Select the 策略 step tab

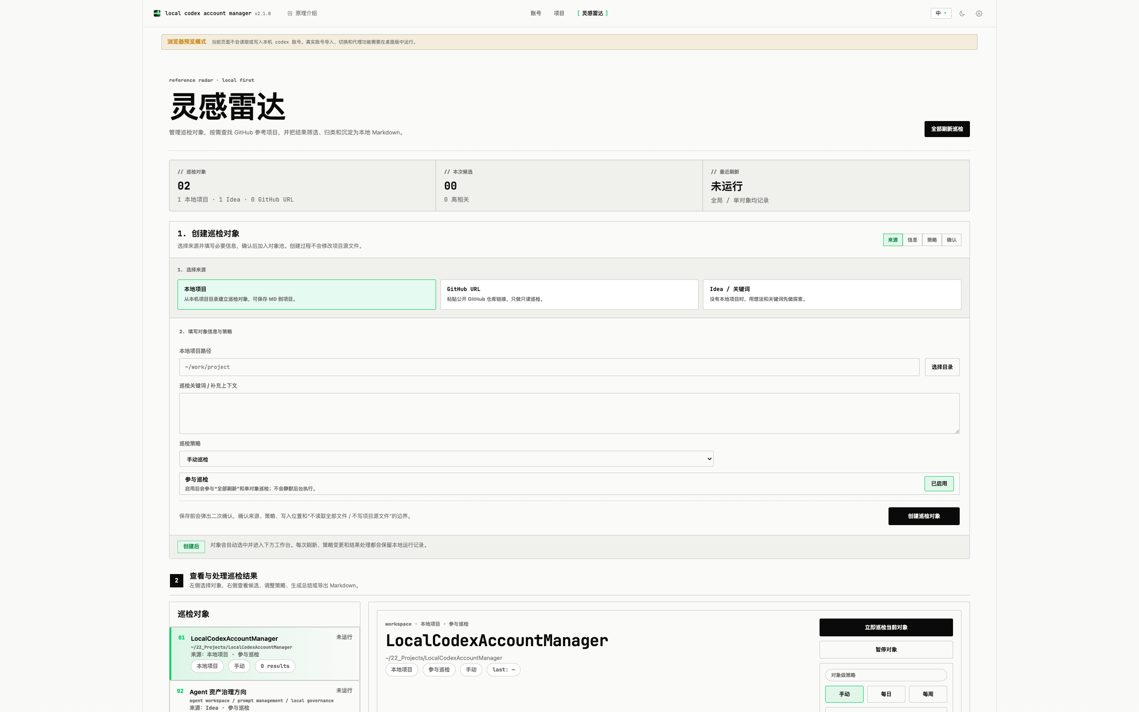tap(932, 240)
